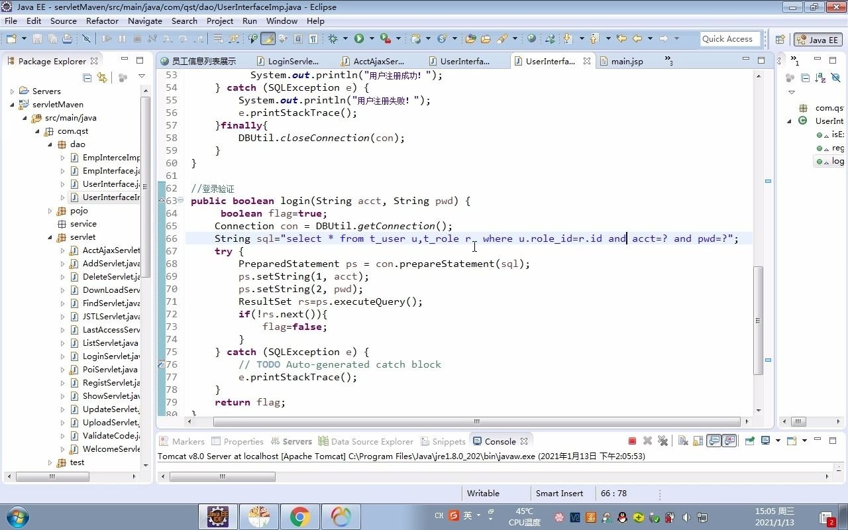Toggle Block Selection Mode icon
The height and width of the screenshot is (530, 848).
298,39
